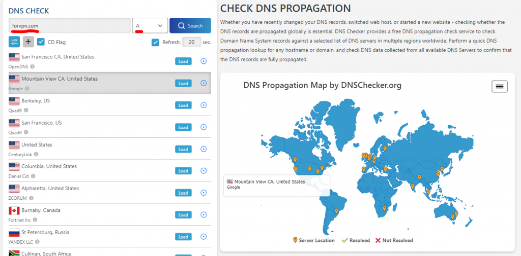521x256 pixels.
Task: Click the South Africa map pin
Action: (x=384, y=207)
